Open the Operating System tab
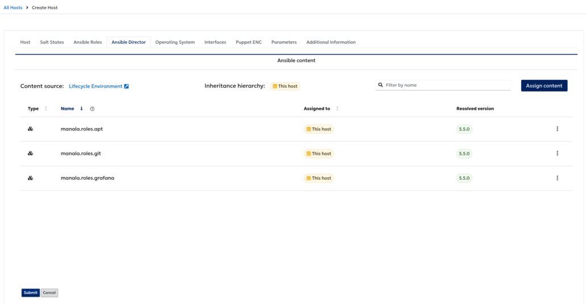Viewport: 586px width, 304px height. click(175, 42)
